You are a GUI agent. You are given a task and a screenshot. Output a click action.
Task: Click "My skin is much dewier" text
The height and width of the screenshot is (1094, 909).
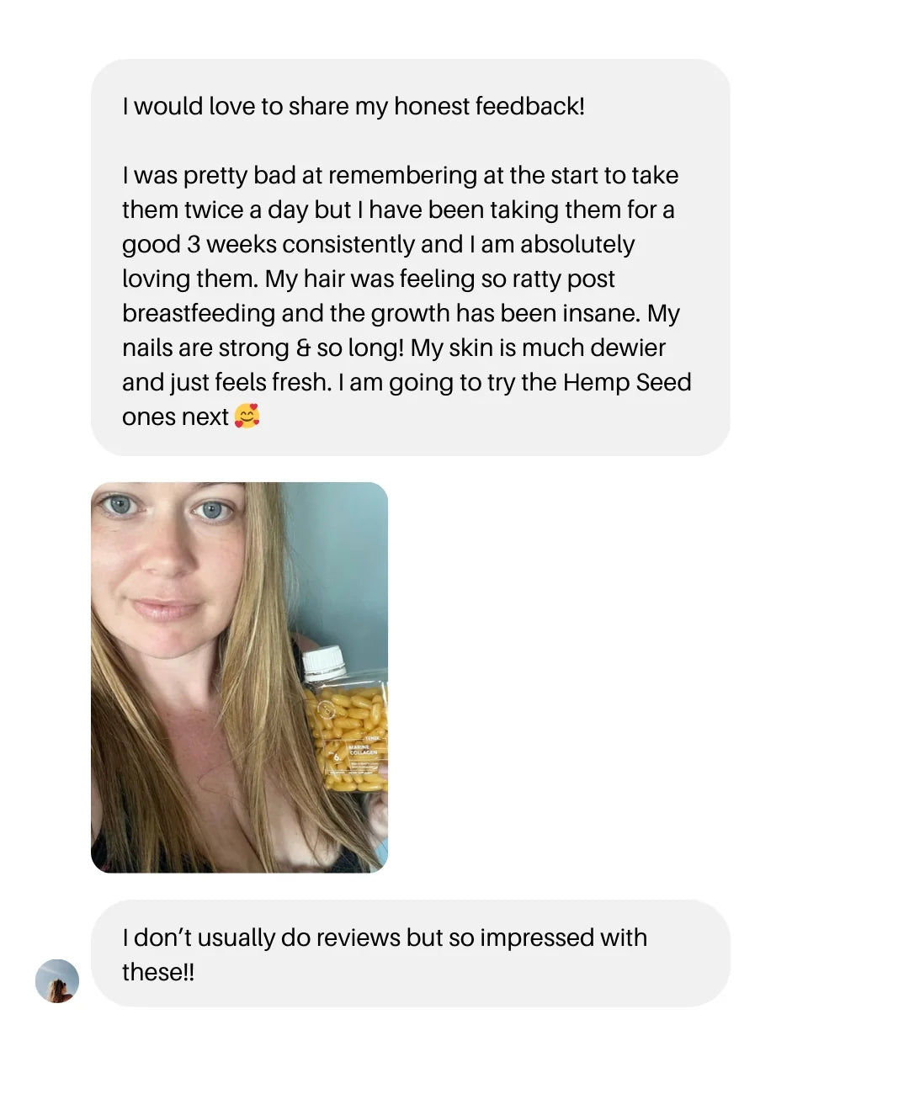click(539, 348)
